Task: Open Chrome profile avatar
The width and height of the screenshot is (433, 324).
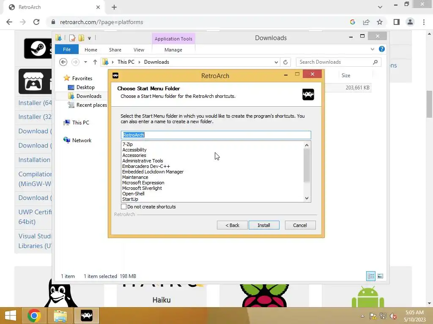Action: pyautogui.click(x=410, y=22)
